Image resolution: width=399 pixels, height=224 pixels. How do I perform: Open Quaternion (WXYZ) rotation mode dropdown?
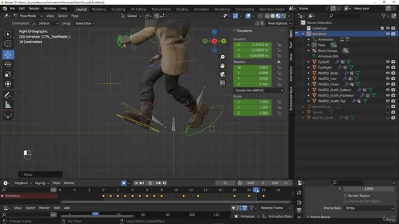[259, 90]
